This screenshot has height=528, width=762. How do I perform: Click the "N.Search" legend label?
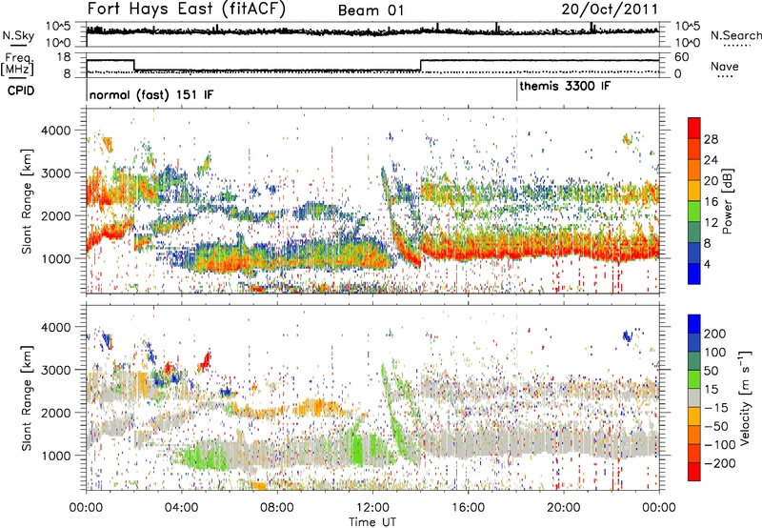(736, 35)
